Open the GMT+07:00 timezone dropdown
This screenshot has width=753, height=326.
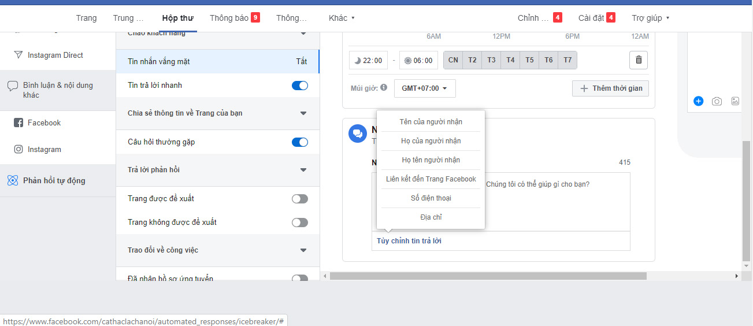pos(425,88)
